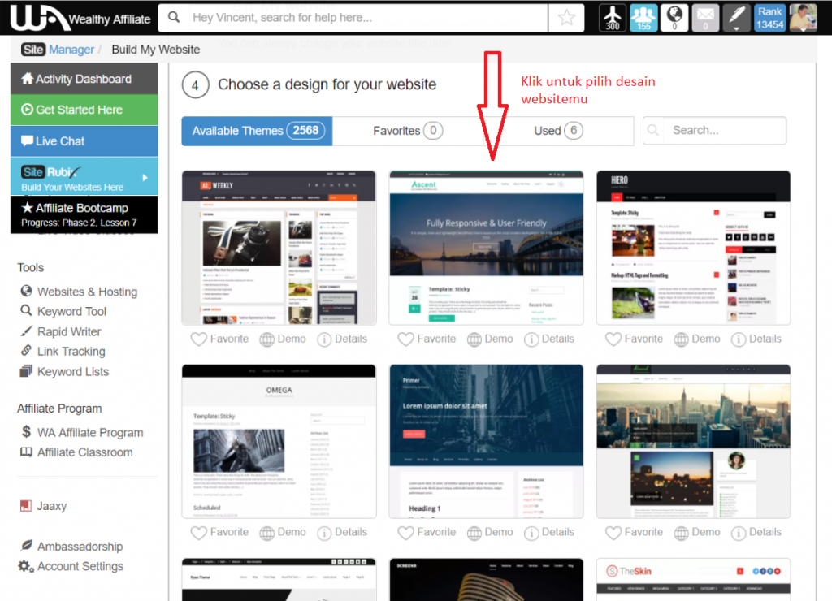Switch to the Used themes tab
Image resolution: width=832 pixels, height=601 pixels.
click(555, 130)
